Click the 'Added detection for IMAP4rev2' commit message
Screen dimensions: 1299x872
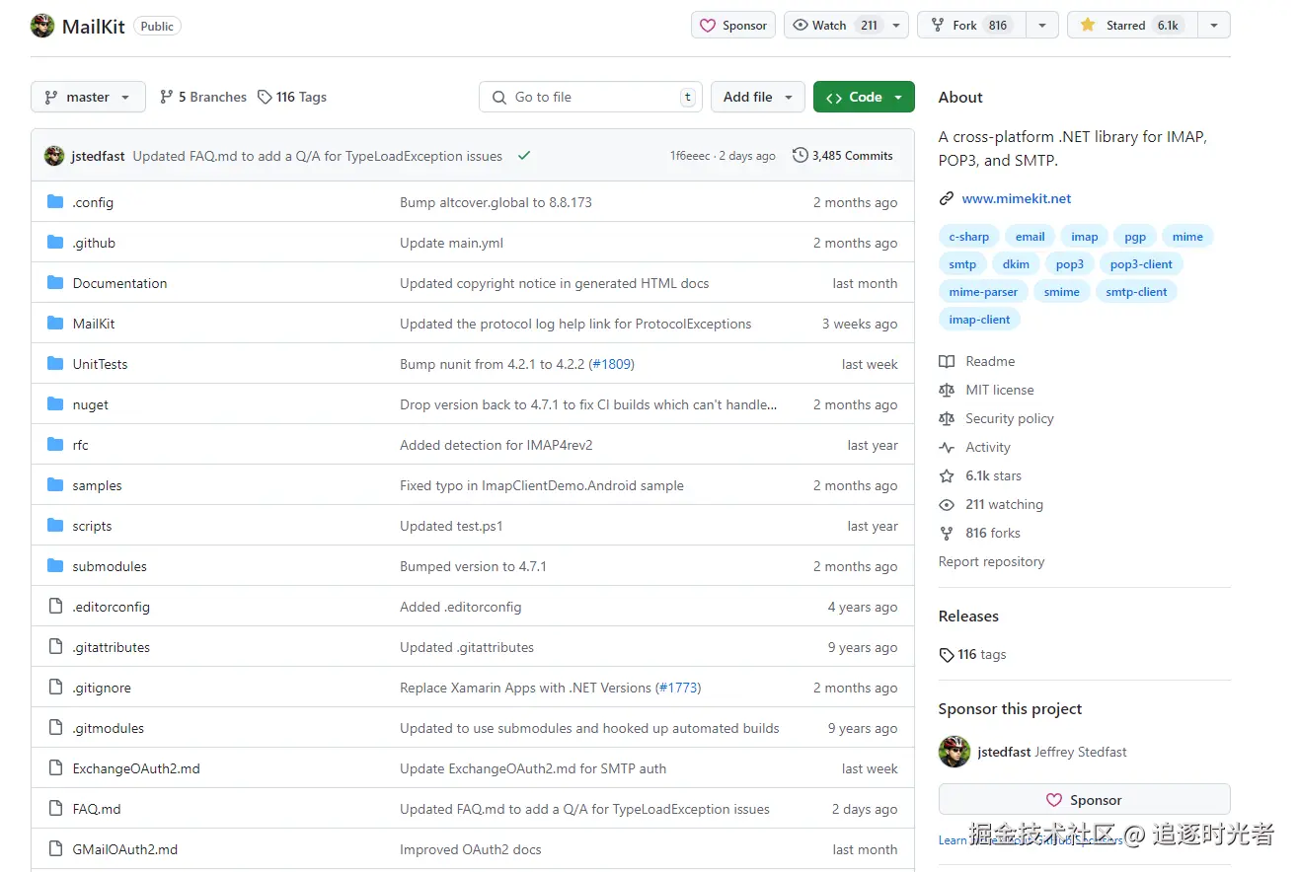496,445
